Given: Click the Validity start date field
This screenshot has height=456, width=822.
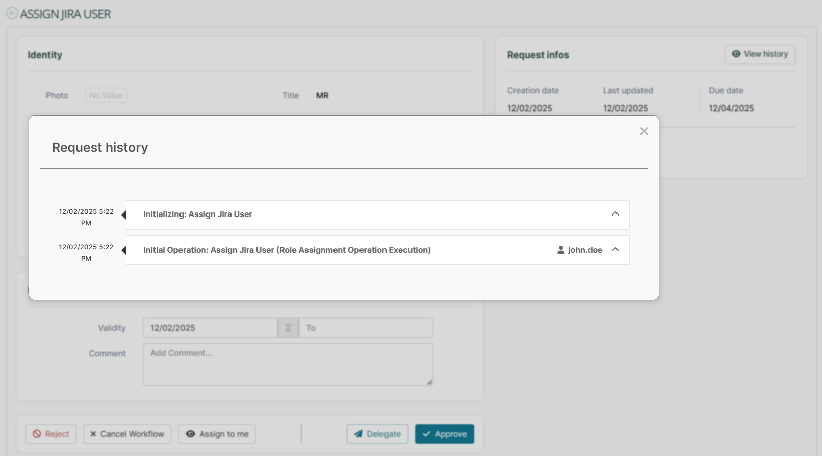Looking at the screenshot, I should click(210, 328).
